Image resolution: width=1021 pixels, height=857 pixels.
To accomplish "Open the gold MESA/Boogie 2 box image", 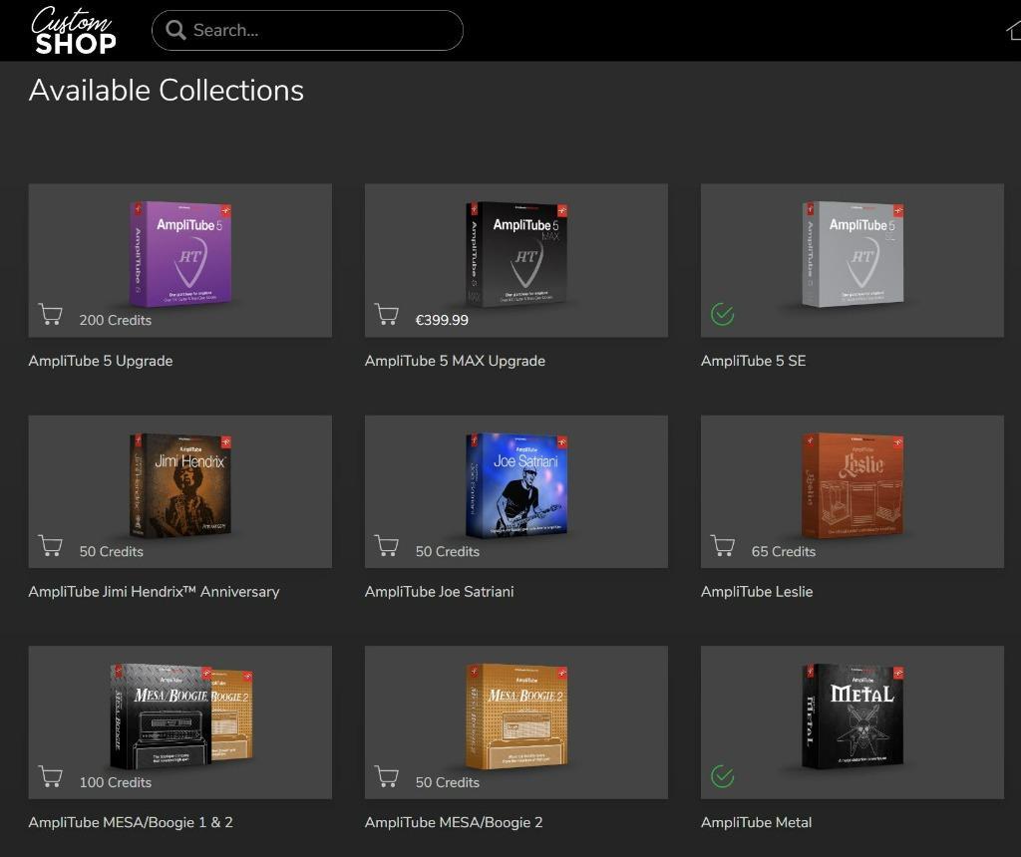I will point(516,715).
